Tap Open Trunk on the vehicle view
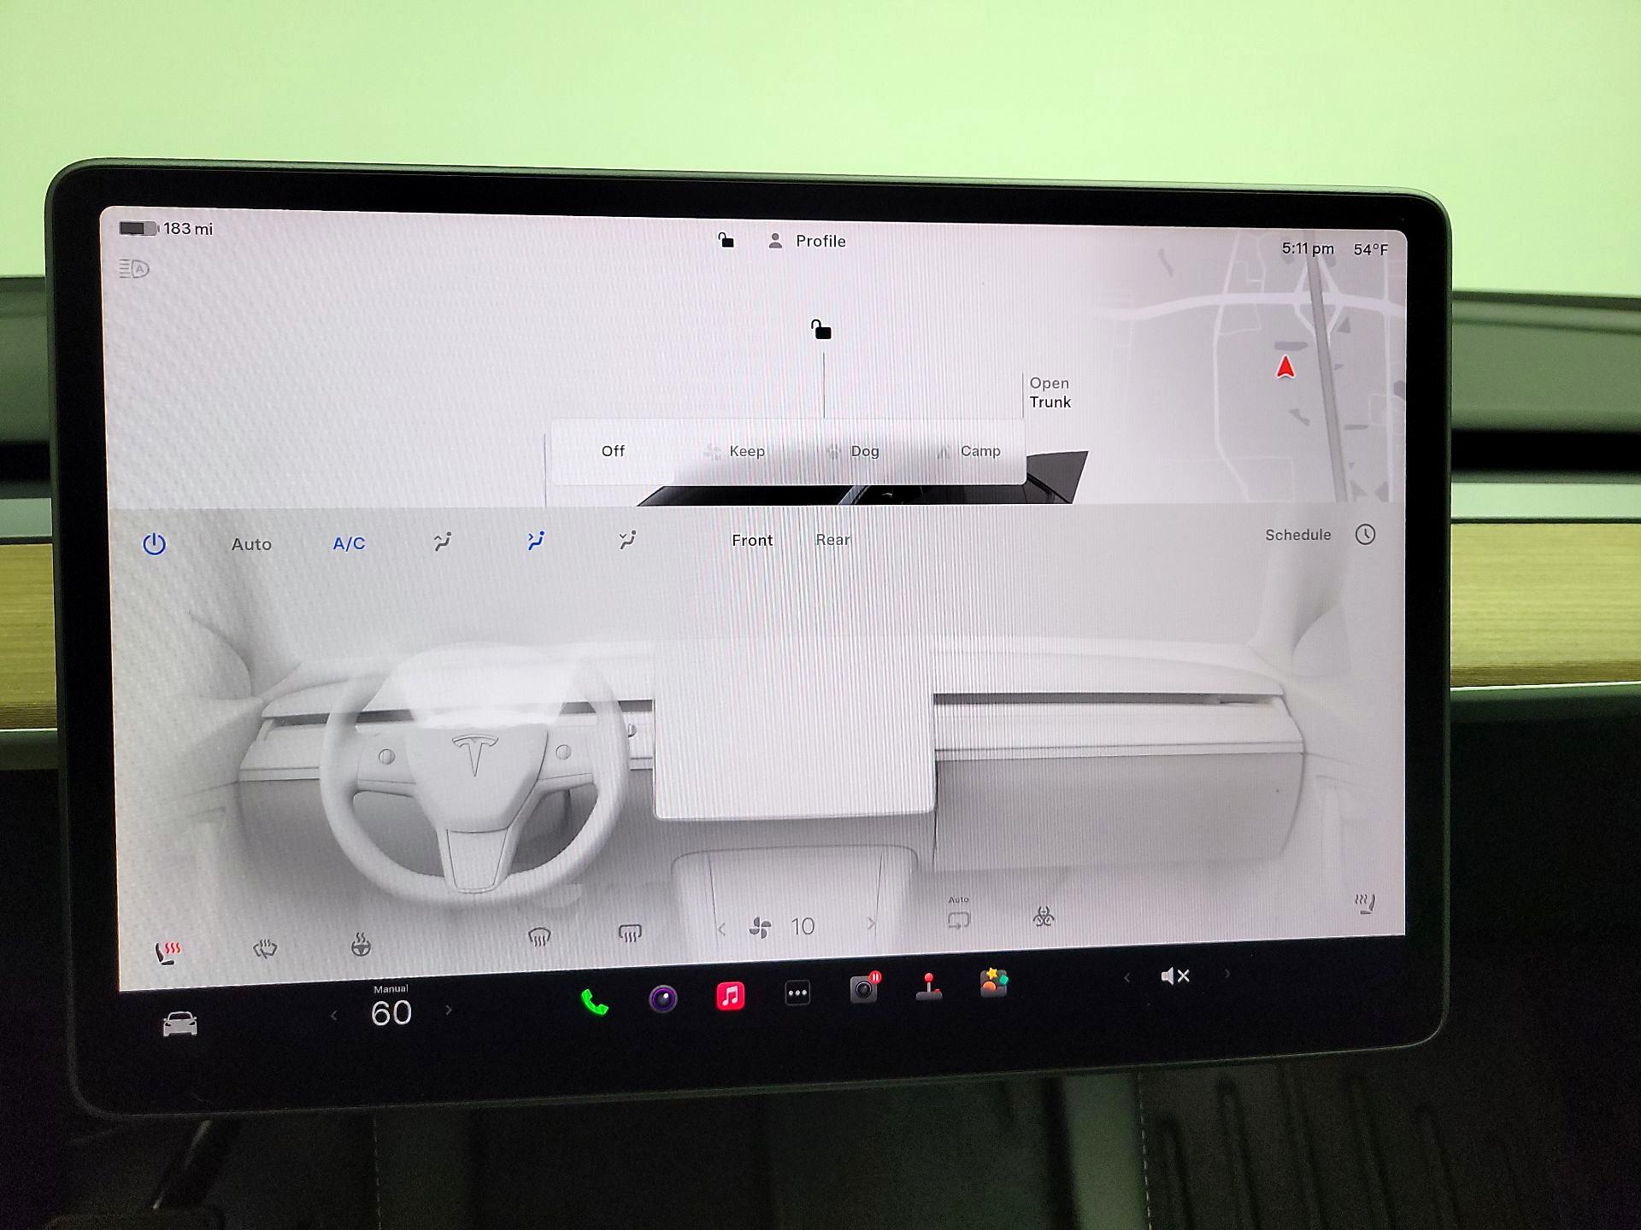The height and width of the screenshot is (1230, 1641). coord(1049,393)
